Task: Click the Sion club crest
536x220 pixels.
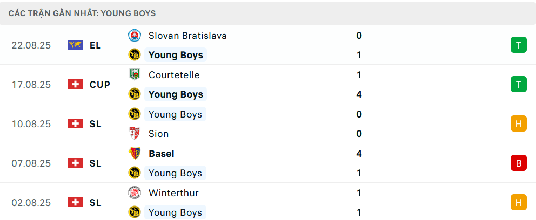Action: [133, 134]
